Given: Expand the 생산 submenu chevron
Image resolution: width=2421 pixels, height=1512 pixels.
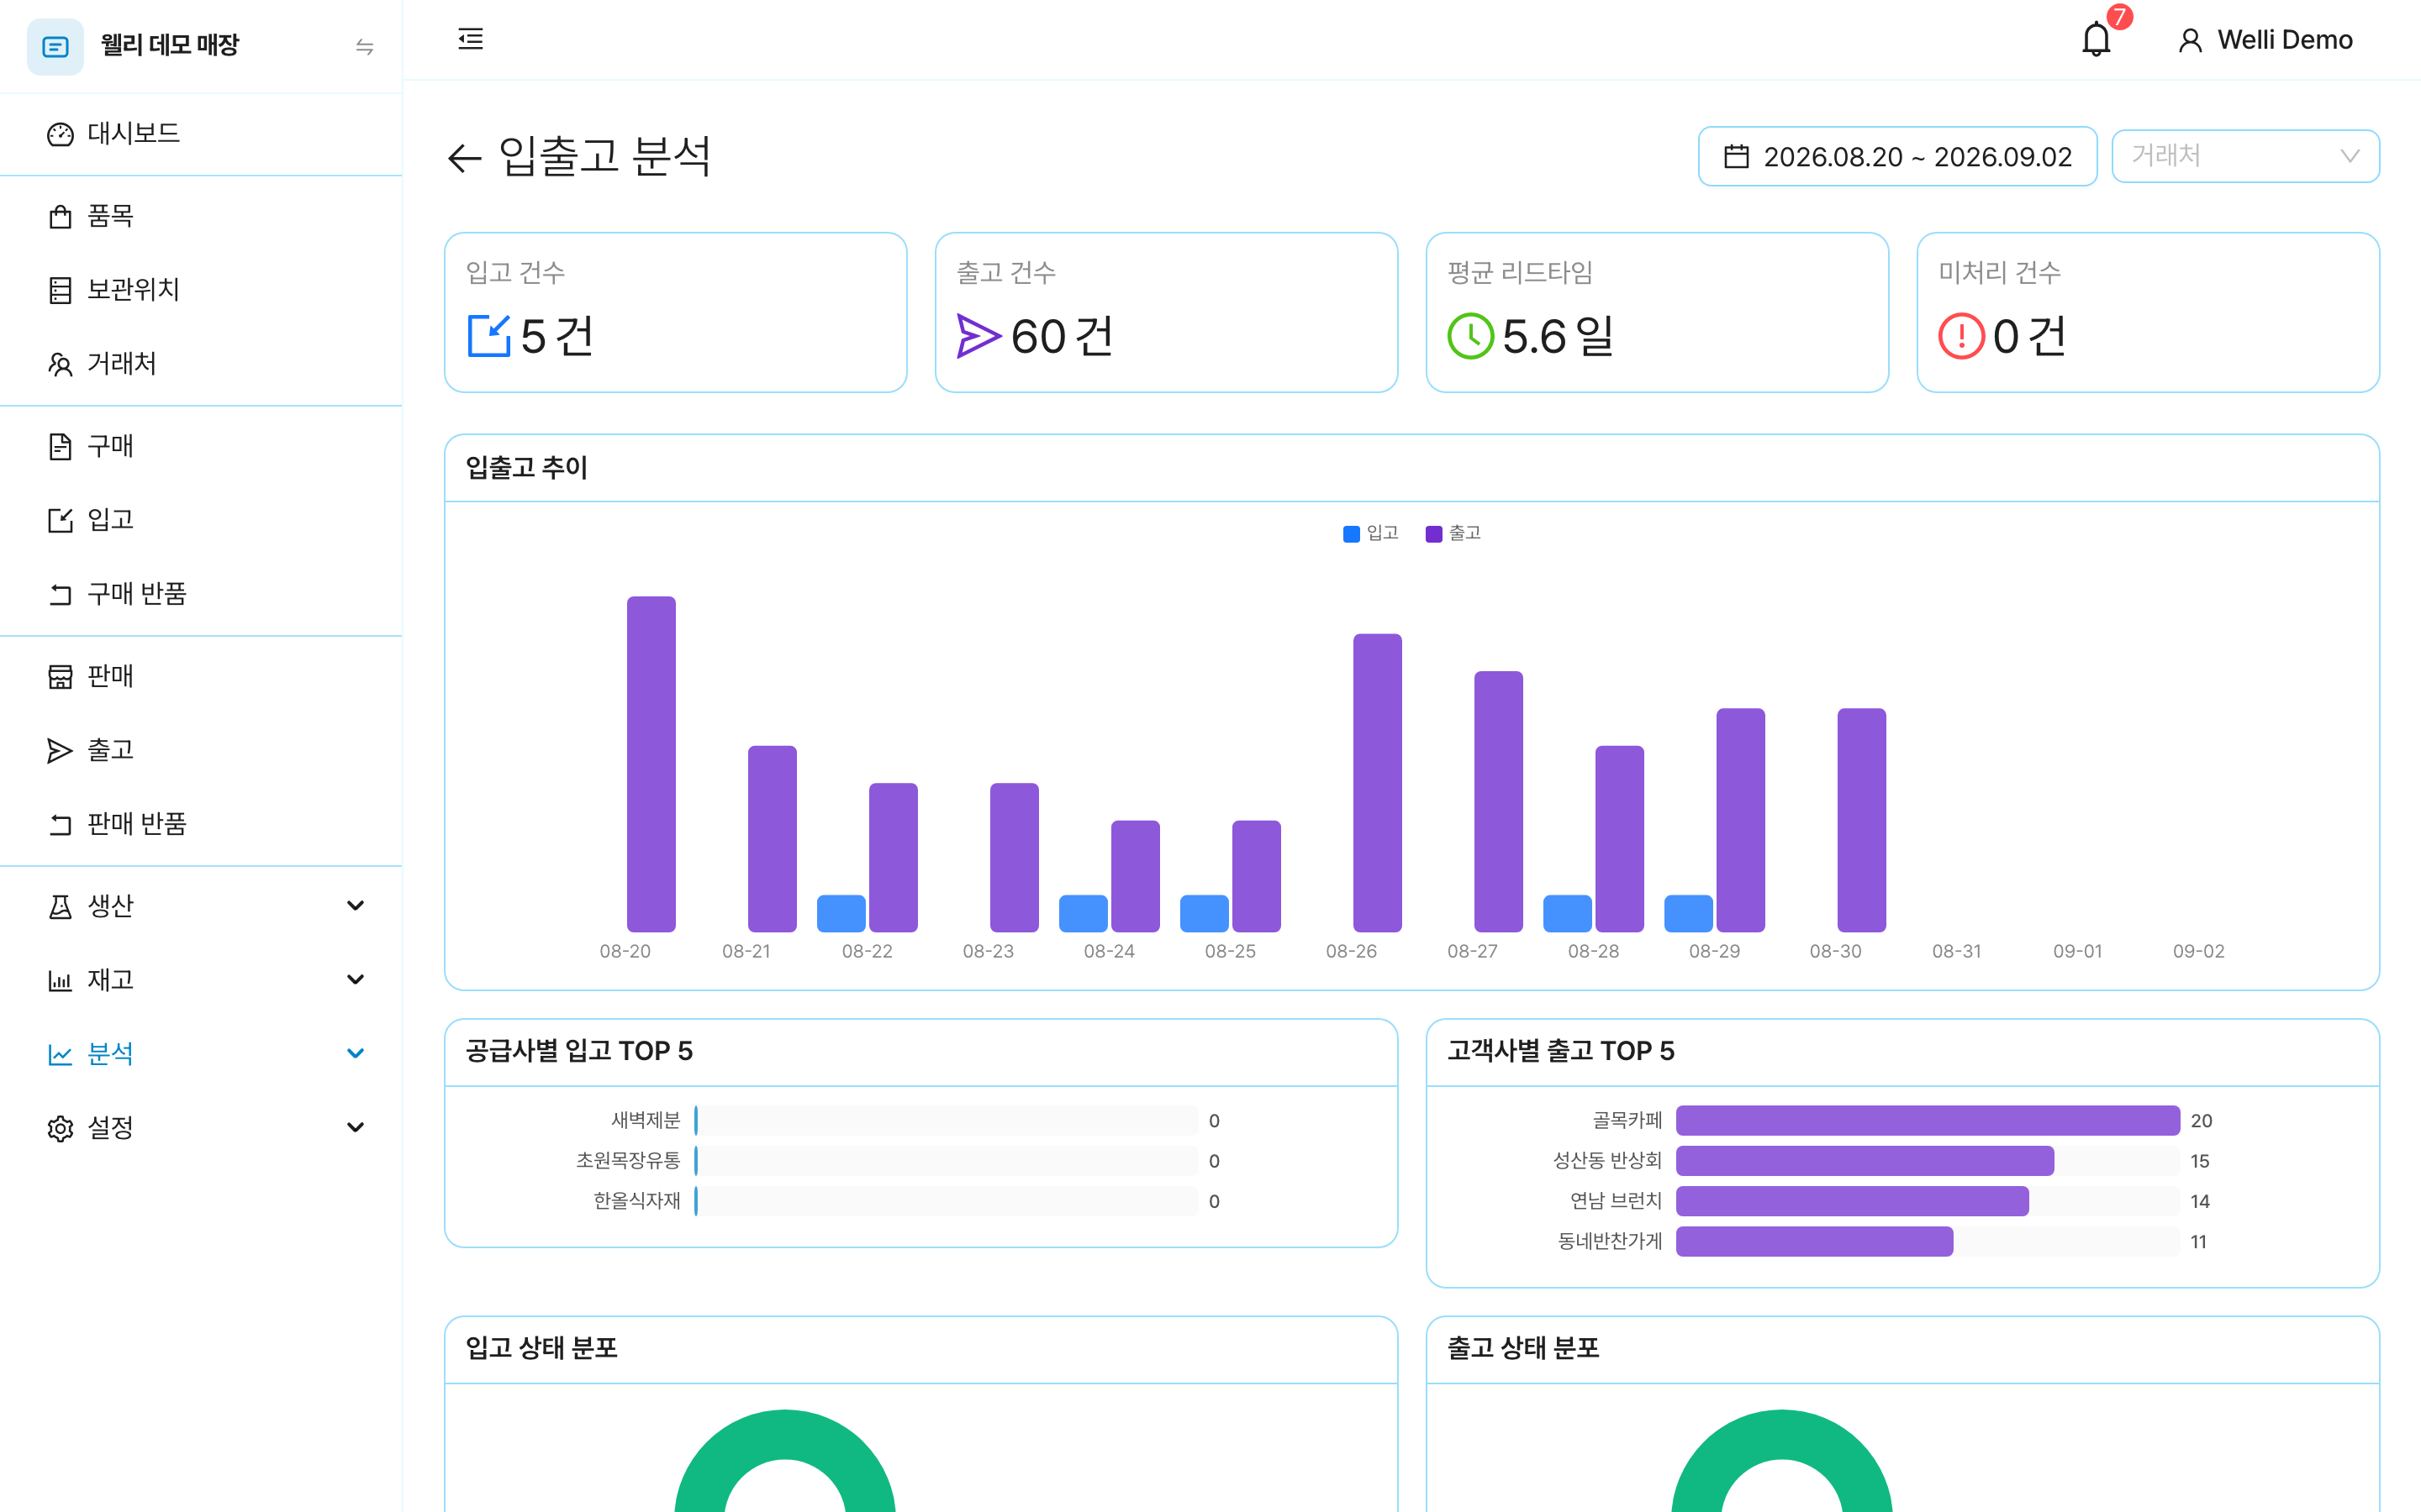Looking at the screenshot, I should click(x=355, y=906).
